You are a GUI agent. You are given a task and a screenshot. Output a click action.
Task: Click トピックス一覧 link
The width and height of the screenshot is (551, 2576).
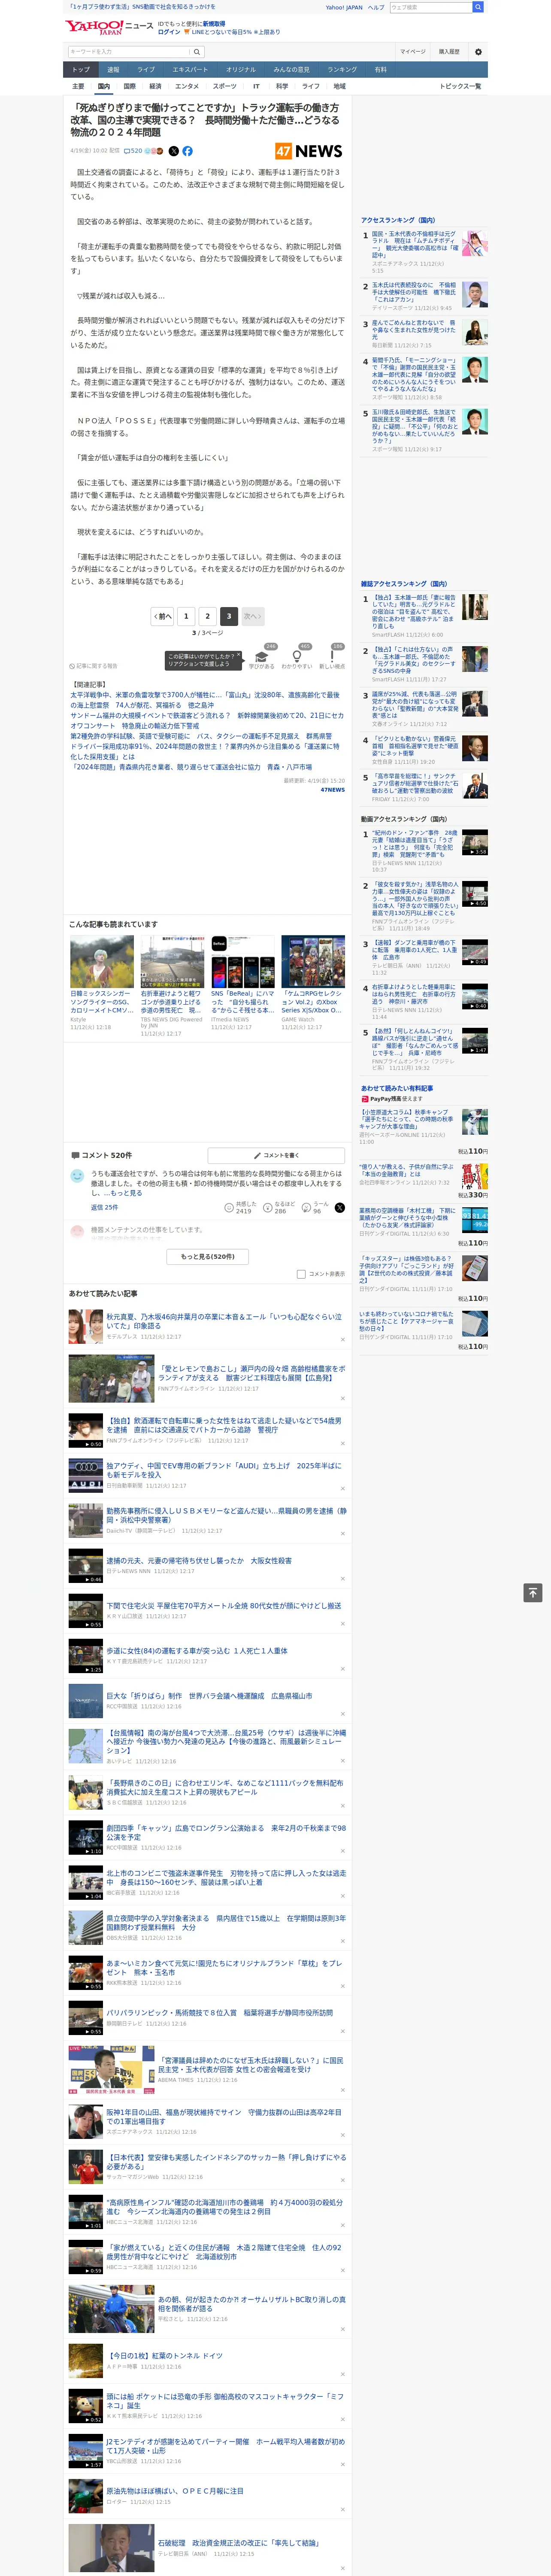[460, 86]
